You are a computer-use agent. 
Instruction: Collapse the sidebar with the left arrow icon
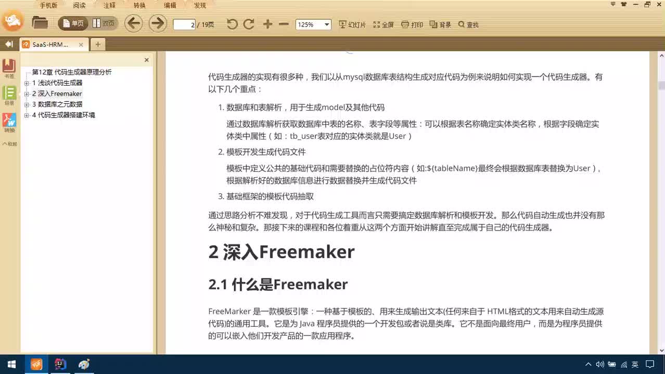pos(9,44)
